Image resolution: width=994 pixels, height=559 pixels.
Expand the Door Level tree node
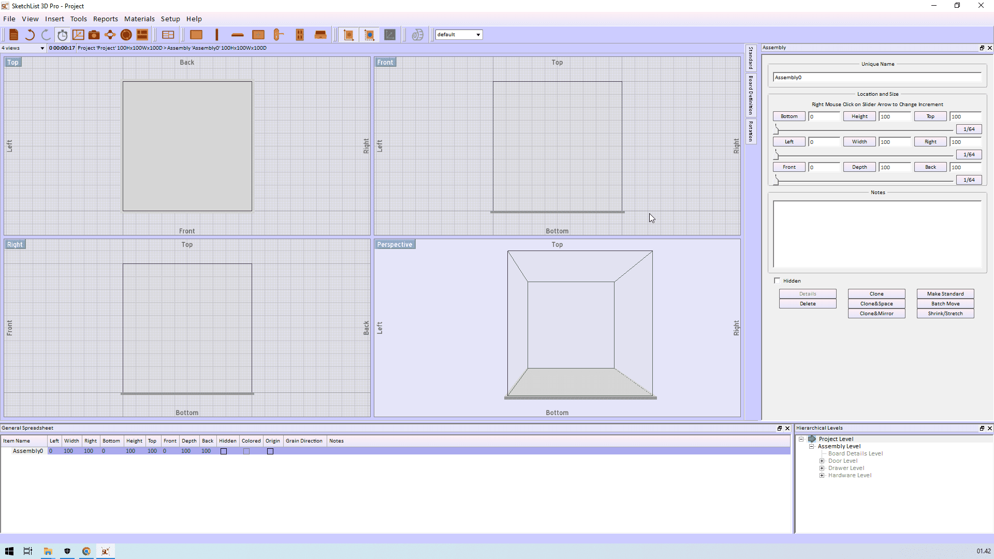[x=822, y=461]
